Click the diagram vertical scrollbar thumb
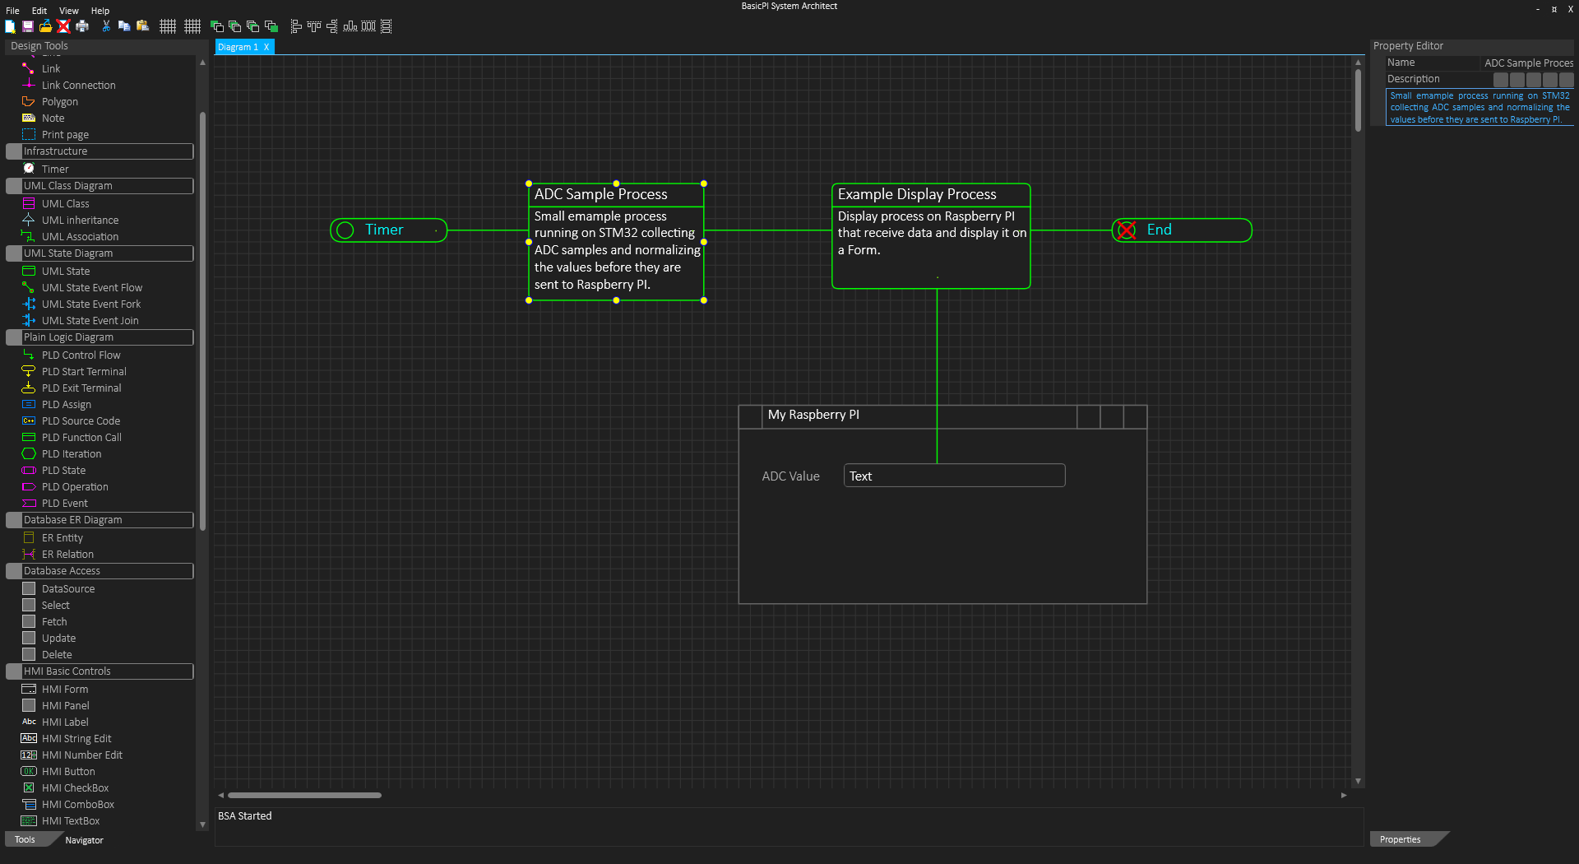This screenshot has height=864, width=1579. (x=1358, y=99)
